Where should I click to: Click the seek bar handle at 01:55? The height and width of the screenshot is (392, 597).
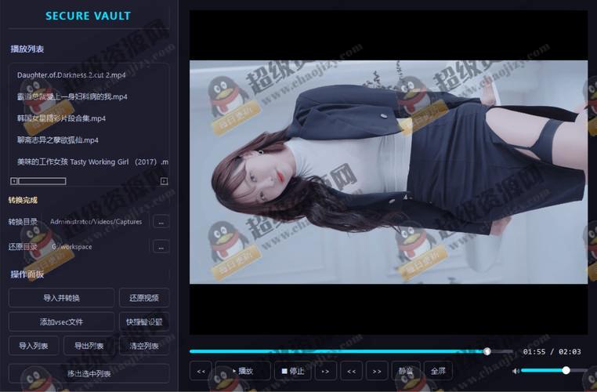pyautogui.click(x=487, y=351)
